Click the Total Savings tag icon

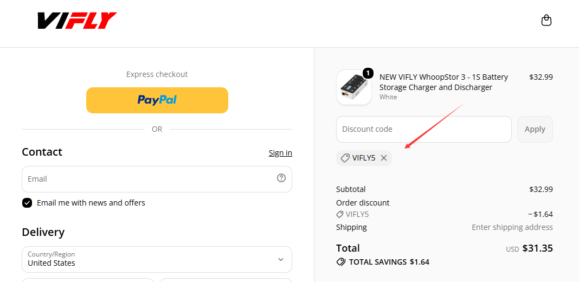pyautogui.click(x=341, y=262)
